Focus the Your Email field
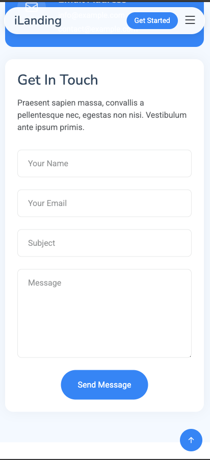The width and height of the screenshot is (210, 460). coord(104,203)
